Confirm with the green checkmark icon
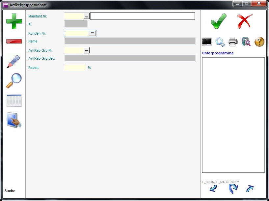 (x=218, y=21)
